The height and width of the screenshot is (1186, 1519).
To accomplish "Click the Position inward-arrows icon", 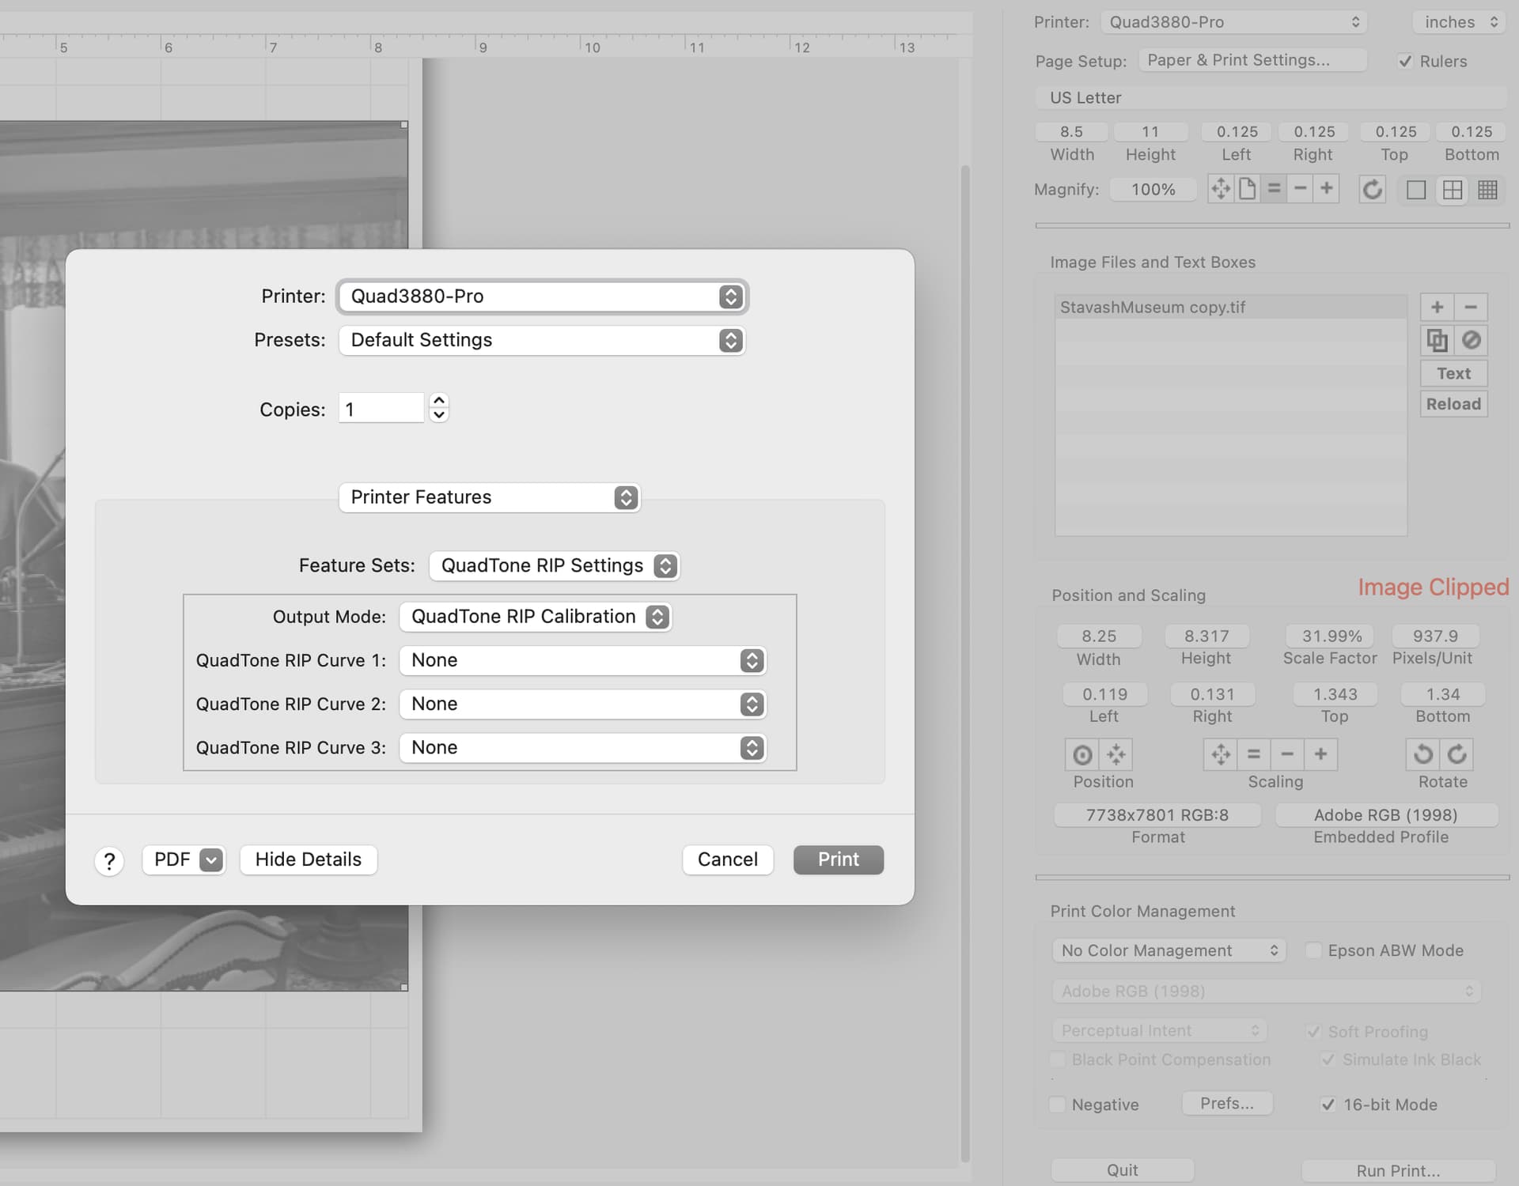I will pos(1116,755).
